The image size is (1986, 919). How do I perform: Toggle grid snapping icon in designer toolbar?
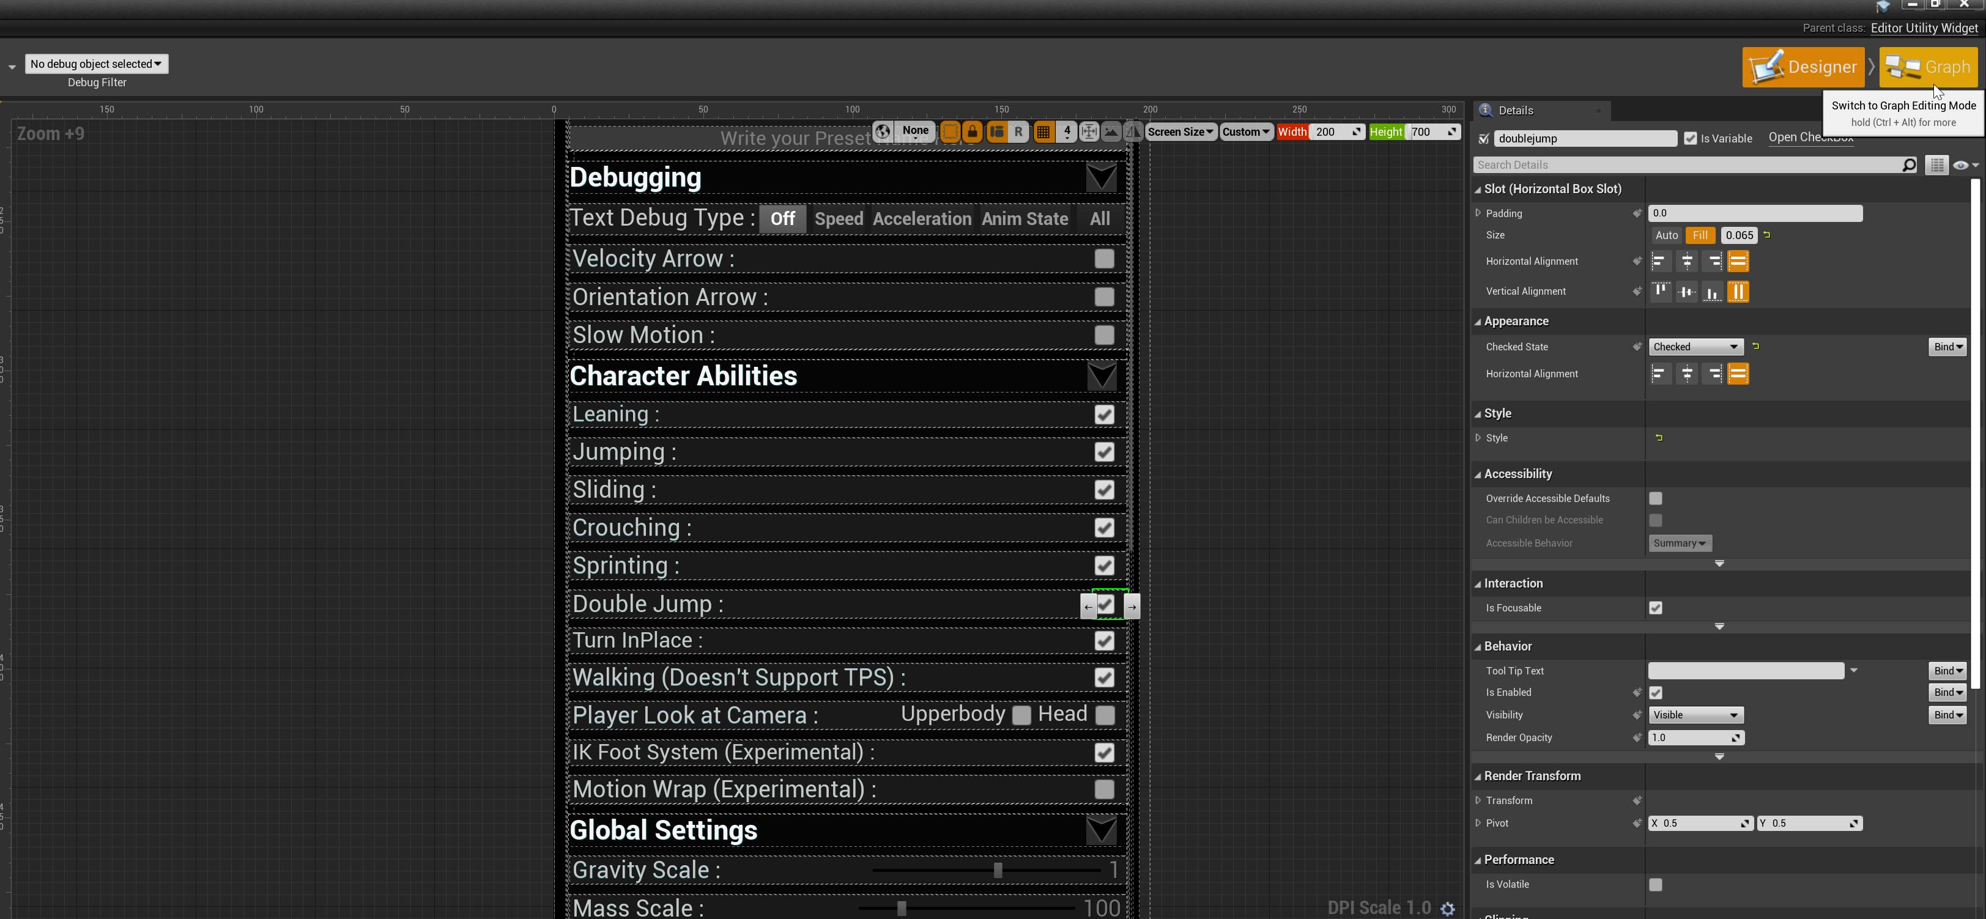[x=1043, y=132]
